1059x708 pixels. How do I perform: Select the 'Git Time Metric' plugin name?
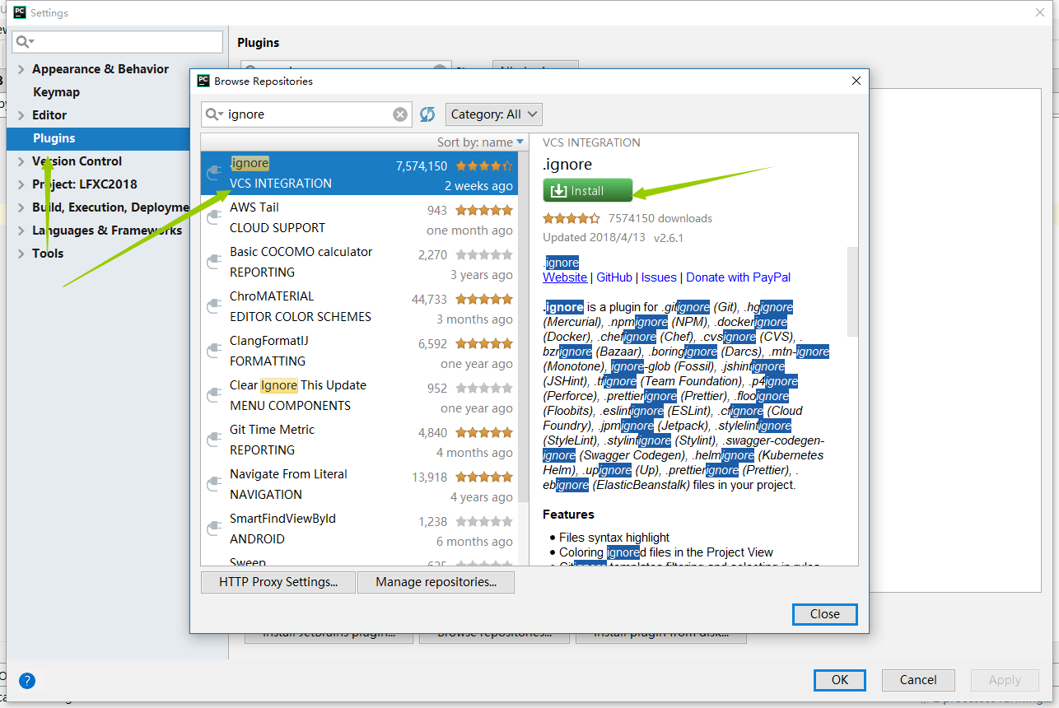point(273,430)
